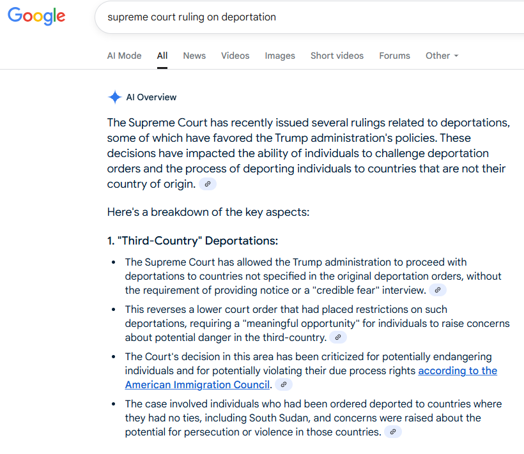Open source link icon after "credible fear" interview
The height and width of the screenshot is (454, 524).
438,290
